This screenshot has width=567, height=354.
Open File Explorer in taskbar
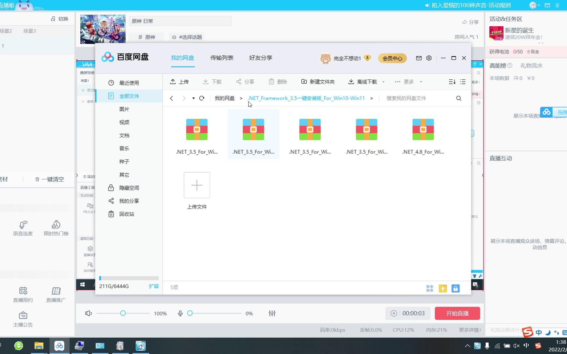pyautogui.click(x=39, y=345)
